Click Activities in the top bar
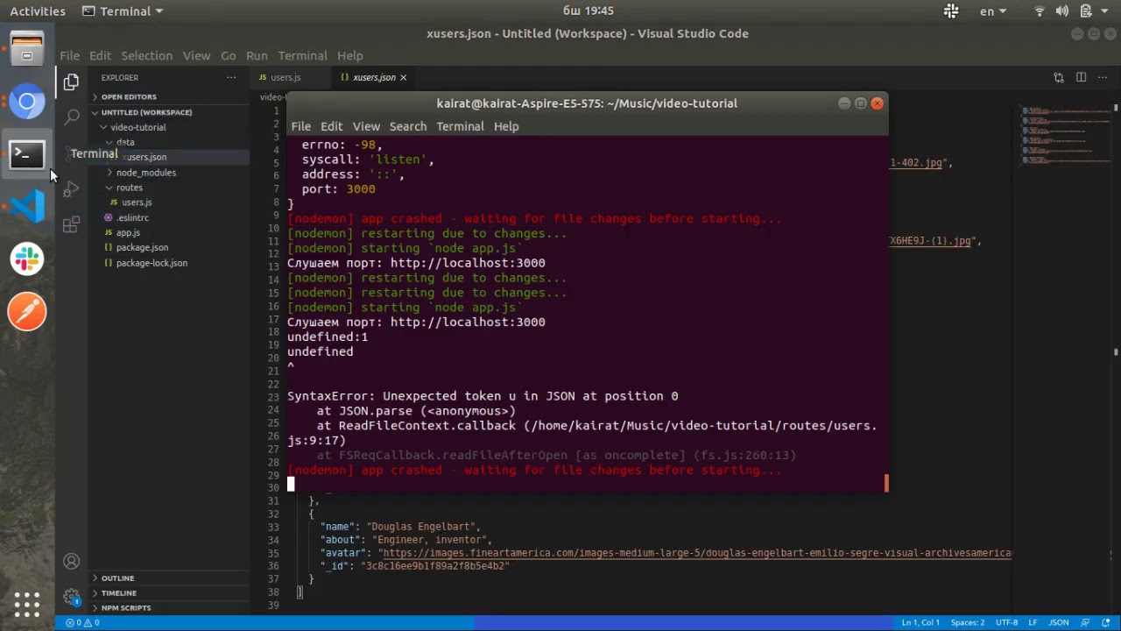This screenshot has width=1121, height=631. 38,11
